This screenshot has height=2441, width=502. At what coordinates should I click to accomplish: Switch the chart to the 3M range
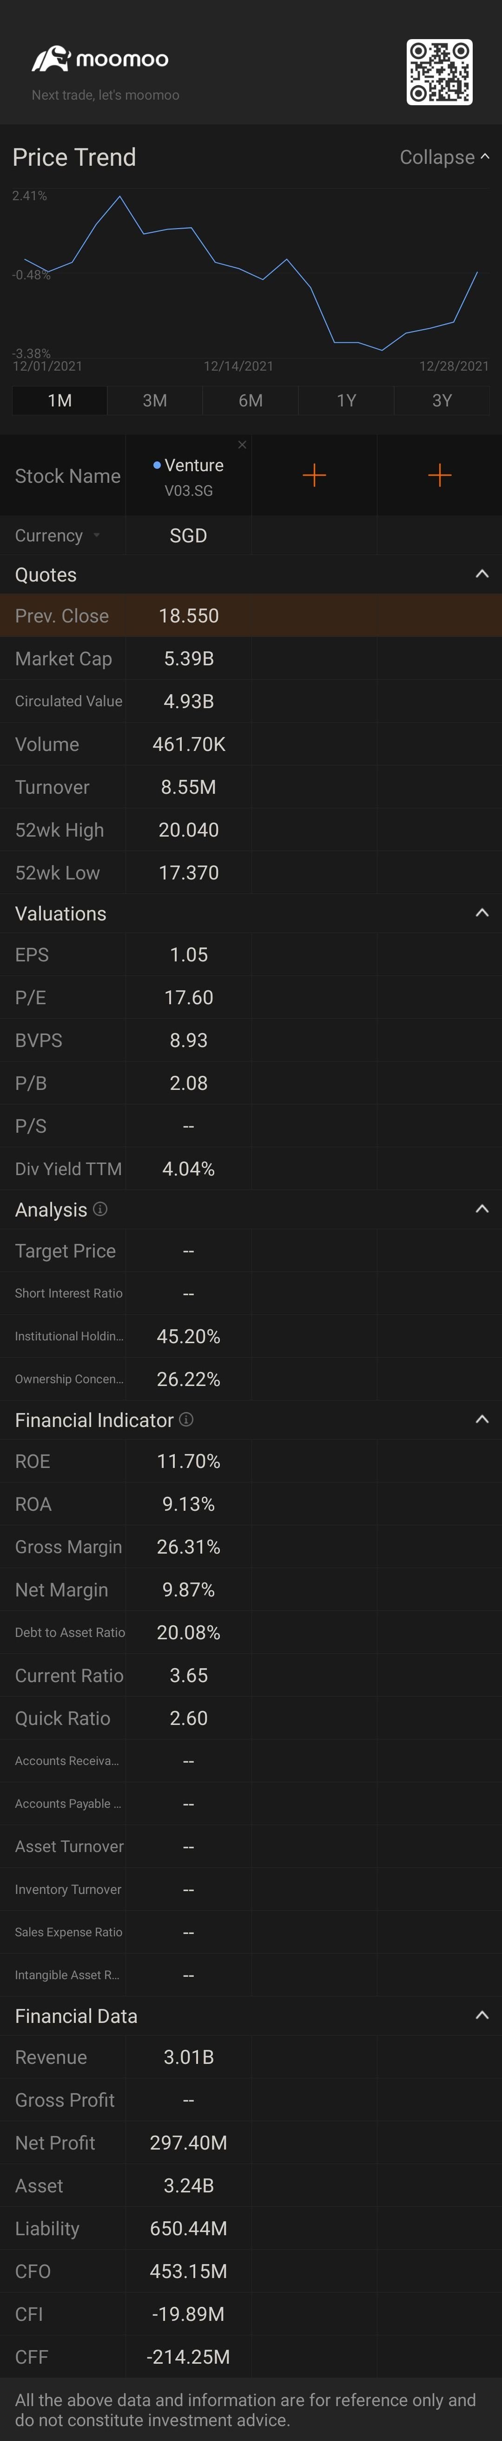[x=155, y=400]
